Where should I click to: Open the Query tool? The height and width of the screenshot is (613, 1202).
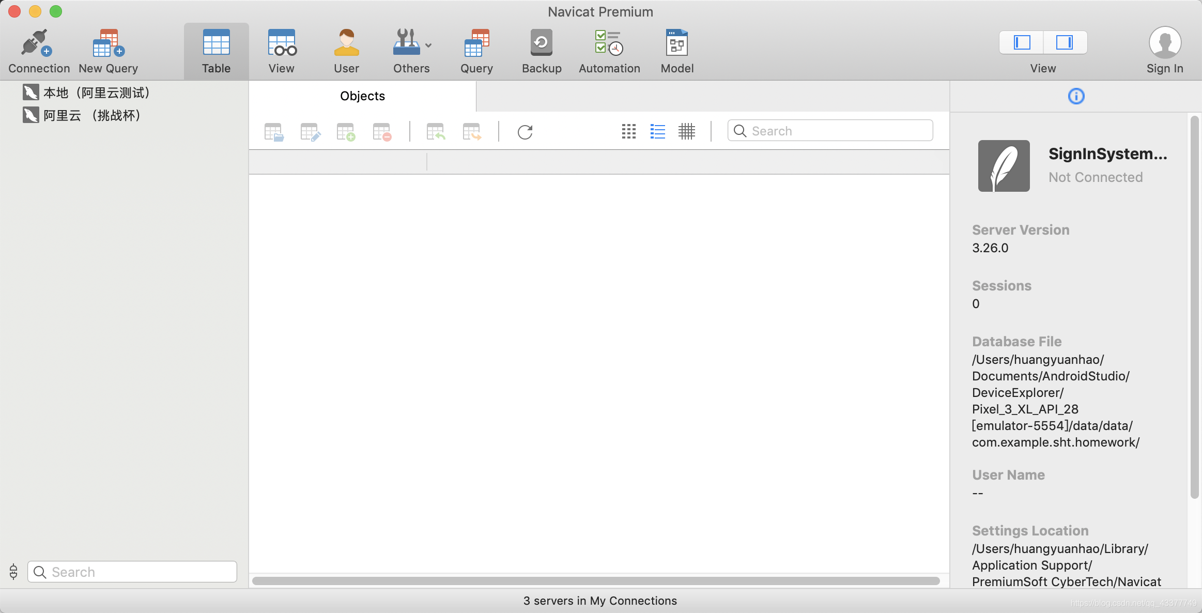[476, 50]
